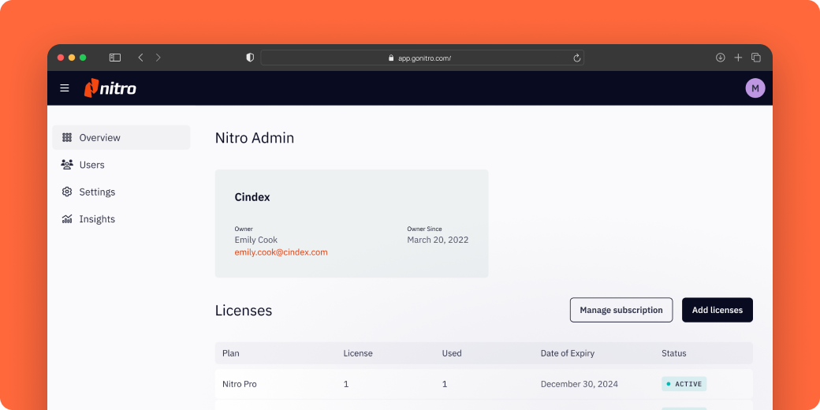820x410 pixels.
Task: Click the Overview grid icon
Action: click(x=67, y=137)
